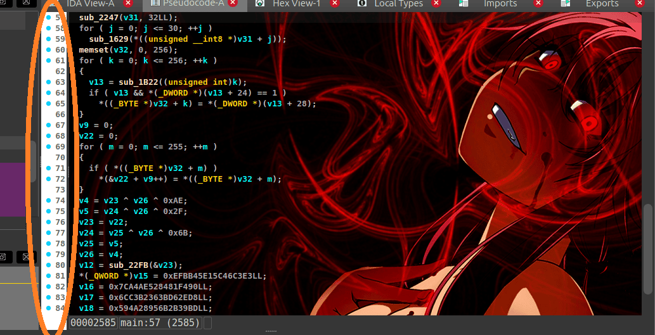Click the memset call on line 60

[x=94, y=50]
